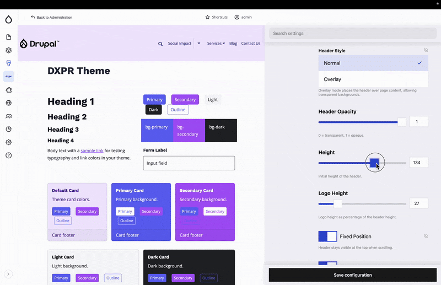Click the Header Opacity slider handle

tap(402, 122)
